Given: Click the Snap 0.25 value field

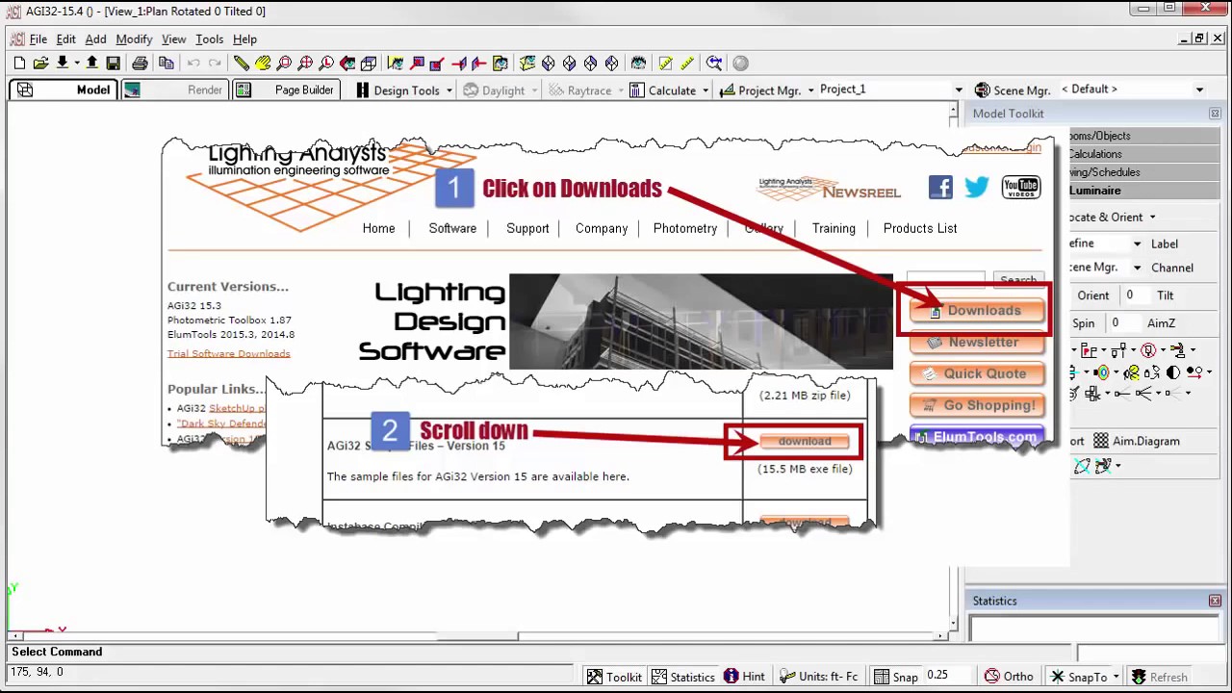Looking at the screenshot, I should pyautogui.click(x=948, y=677).
